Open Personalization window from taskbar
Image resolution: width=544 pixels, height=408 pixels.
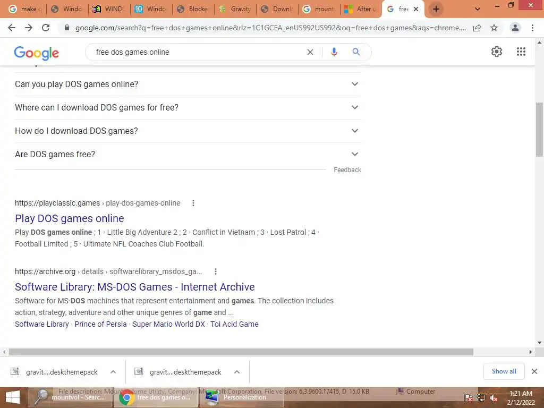[242, 397]
